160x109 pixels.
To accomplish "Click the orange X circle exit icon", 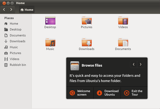I will [x=127, y=93].
